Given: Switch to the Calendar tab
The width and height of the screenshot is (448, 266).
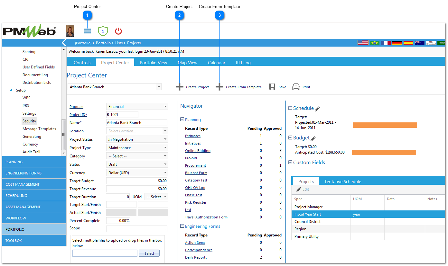Looking at the screenshot, I should click(217, 63).
